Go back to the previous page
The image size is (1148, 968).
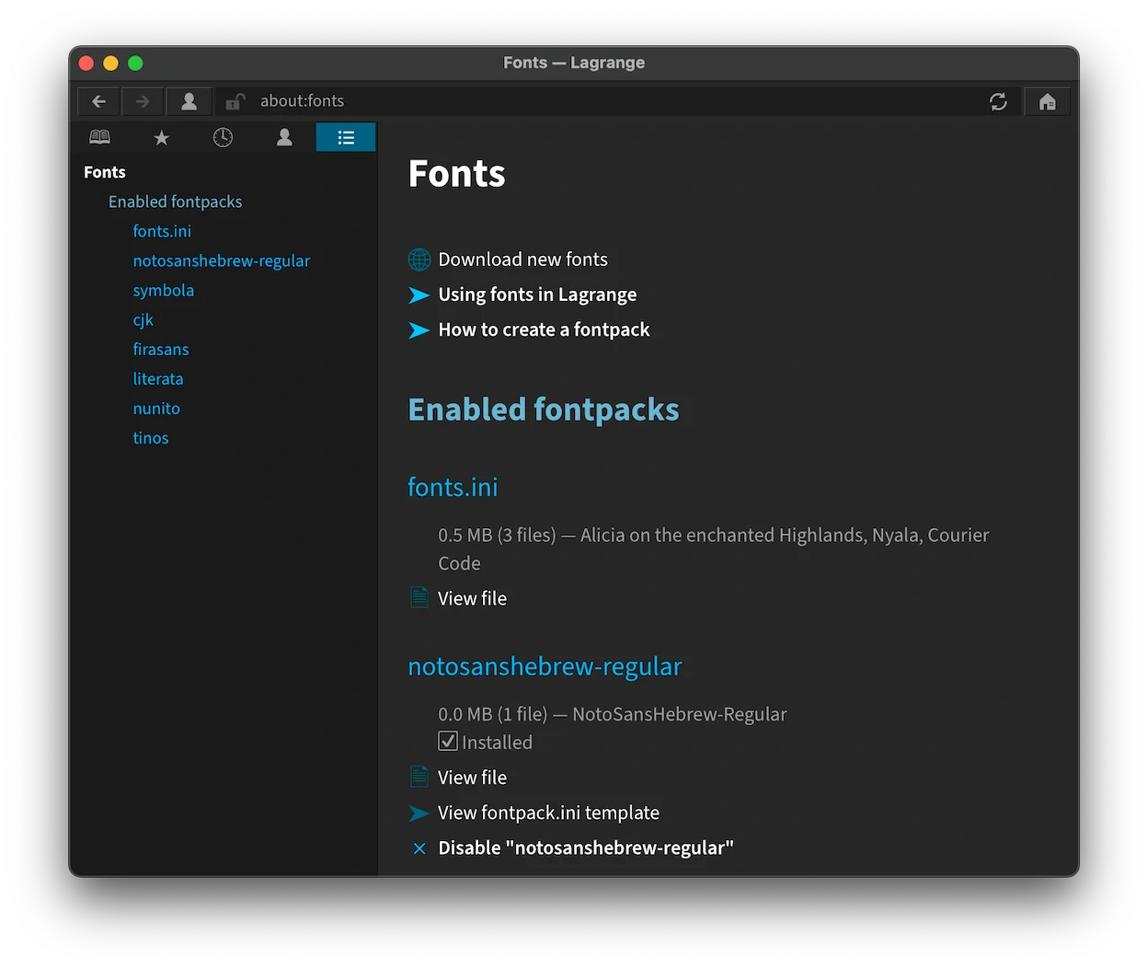[98, 101]
